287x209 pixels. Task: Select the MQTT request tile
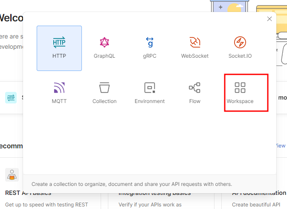coord(59,93)
